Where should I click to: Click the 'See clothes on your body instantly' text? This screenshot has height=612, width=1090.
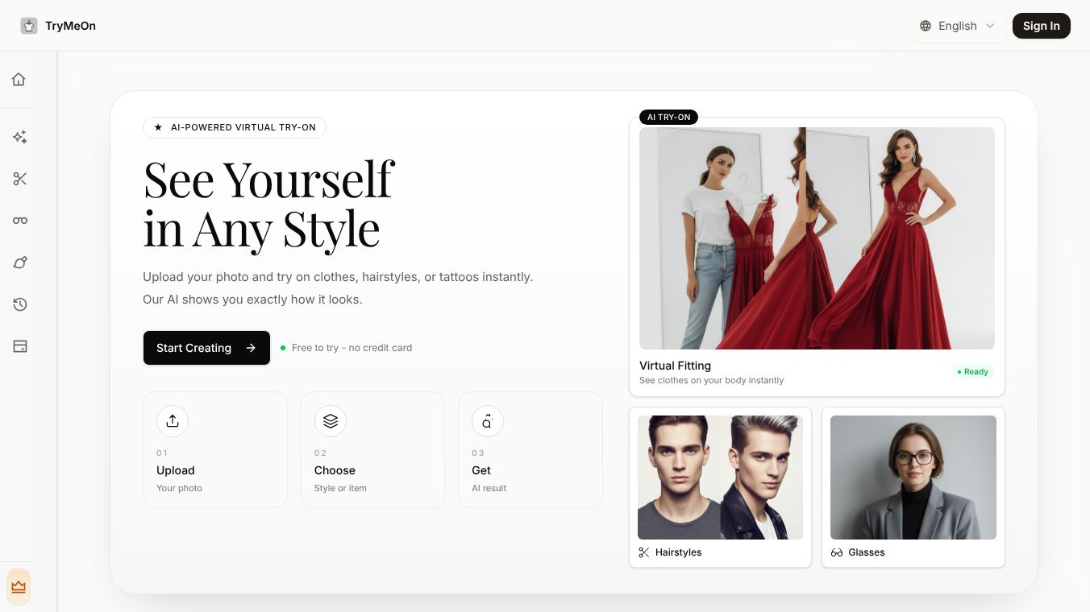711,380
